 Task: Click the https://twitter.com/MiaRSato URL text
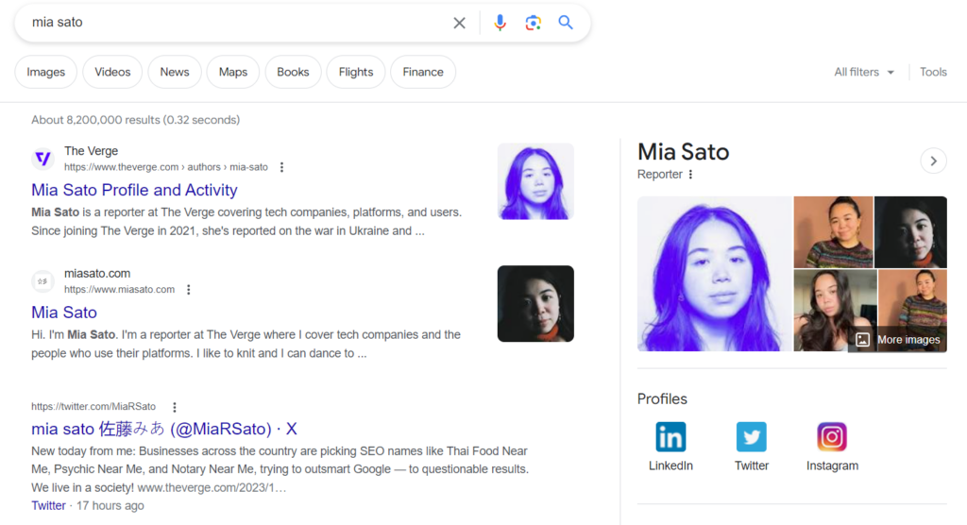coord(93,407)
